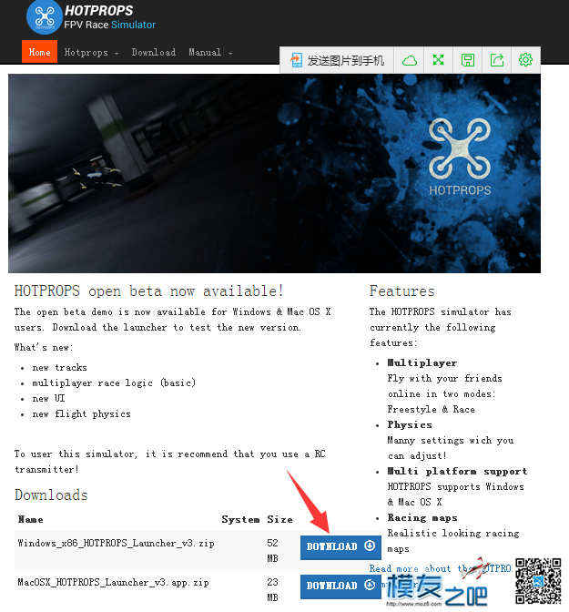Click the Windows_x86_HOTPROPS_Launcher_v3.zip file name

(x=116, y=544)
